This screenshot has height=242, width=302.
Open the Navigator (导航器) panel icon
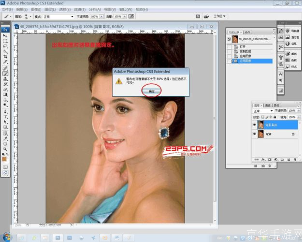pyautogui.click(x=288, y=31)
